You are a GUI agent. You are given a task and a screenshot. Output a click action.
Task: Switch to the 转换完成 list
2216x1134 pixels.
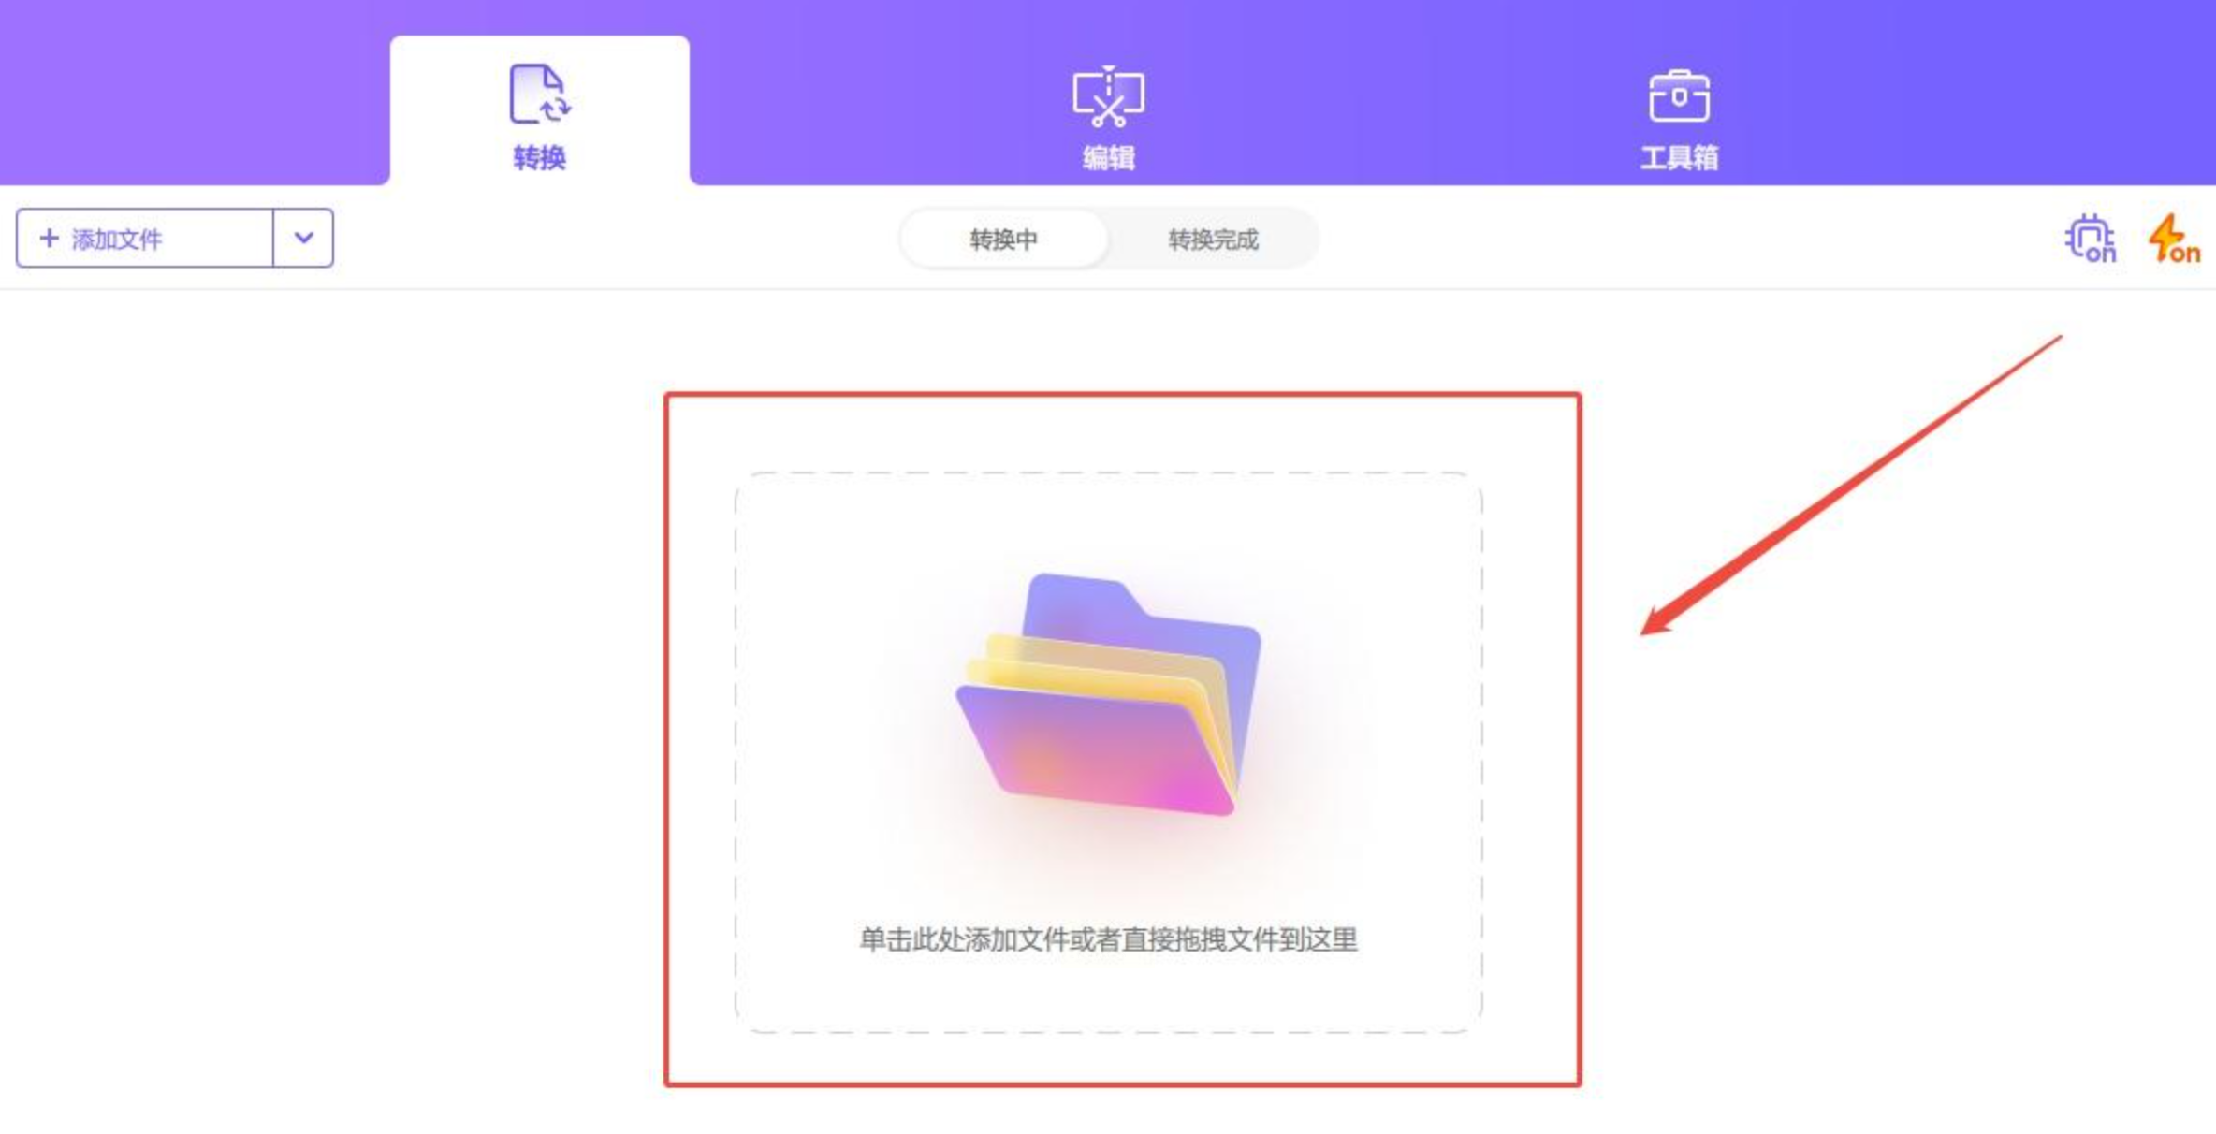(x=1213, y=240)
